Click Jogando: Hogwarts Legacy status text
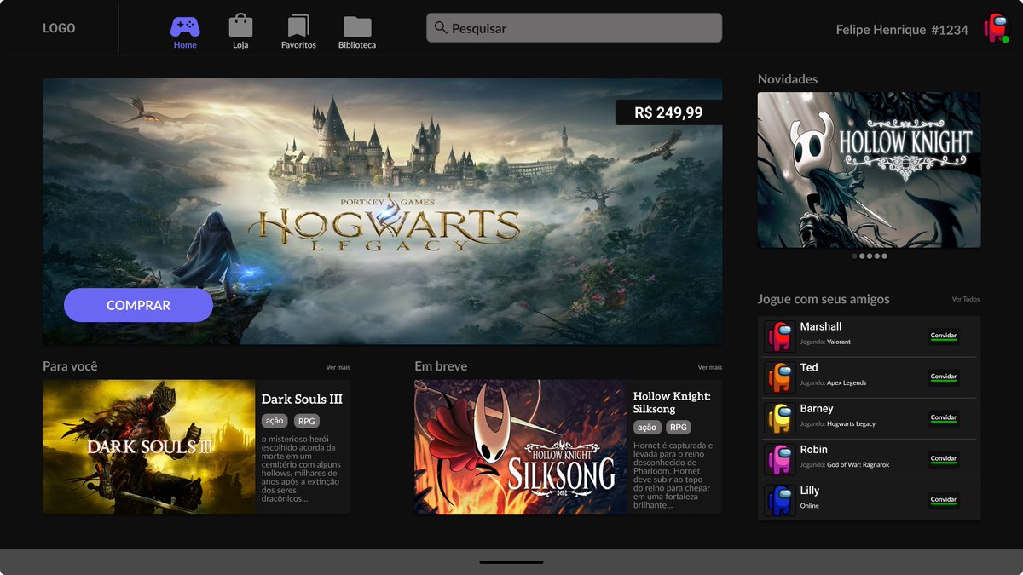Screen dimensions: 1023x575 pyautogui.click(x=838, y=423)
